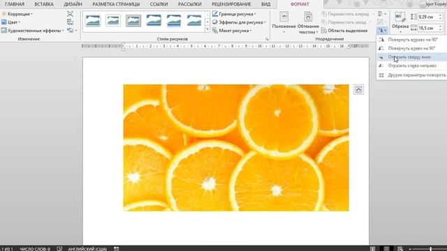Increase picture width with stepper arrow

point(441,26)
